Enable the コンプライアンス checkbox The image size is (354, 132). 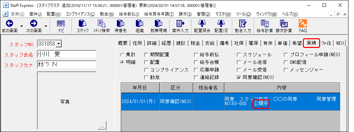146,70
